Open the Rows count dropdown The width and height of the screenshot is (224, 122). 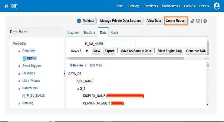[87, 51]
